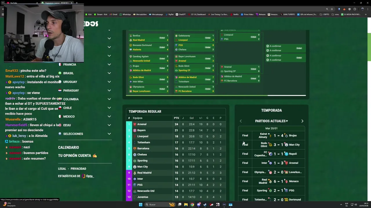Image resolution: width=371 pixels, height=208 pixels.
Task: Open the Inter vs Arsenal match result
Action: point(272,163)
